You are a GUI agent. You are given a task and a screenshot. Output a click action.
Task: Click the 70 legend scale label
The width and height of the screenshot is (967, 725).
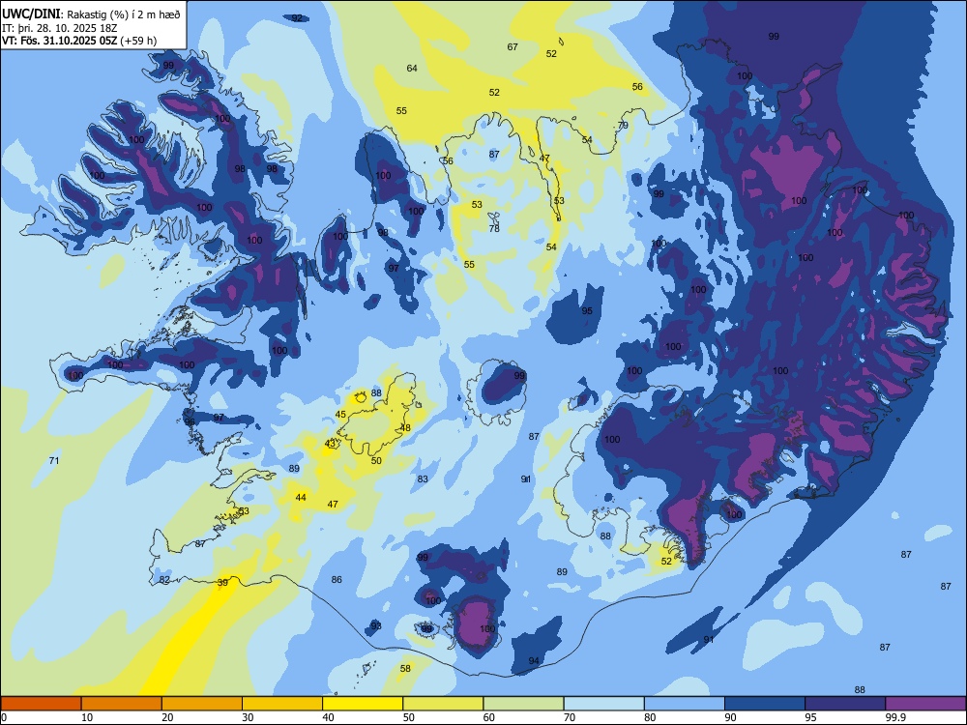point(570,717)
